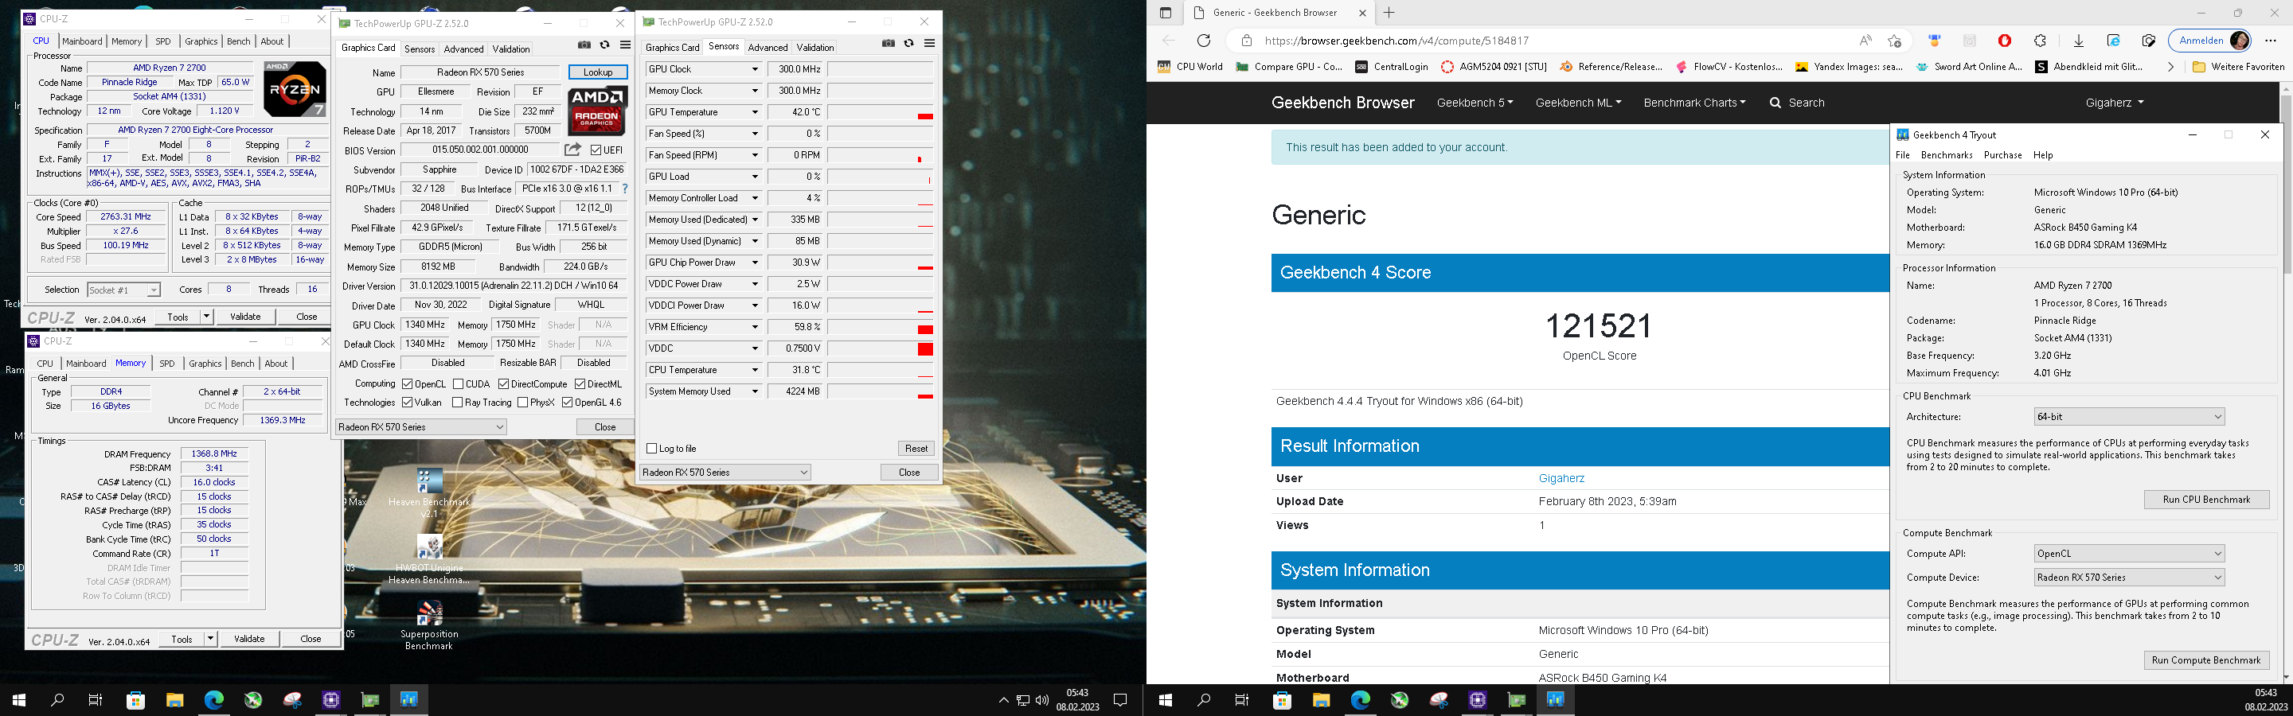Viewport: 2293px width, 716px height.
Task: Switch to SPD tab in CPU-Z Memory window
Action: point(167,363)
